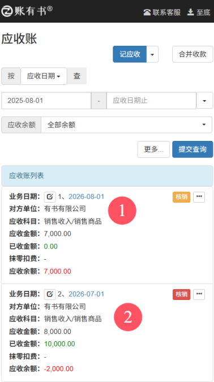214x382 pixels.
Task: Click the negative balance -2,000.00
Action: tap(58, 369)
